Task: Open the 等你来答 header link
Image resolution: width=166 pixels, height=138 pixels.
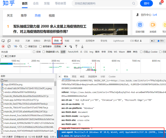Action: pos(60,3)
